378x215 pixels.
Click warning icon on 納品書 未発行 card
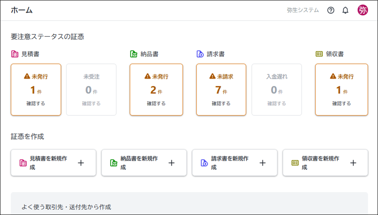coord(147,76)
